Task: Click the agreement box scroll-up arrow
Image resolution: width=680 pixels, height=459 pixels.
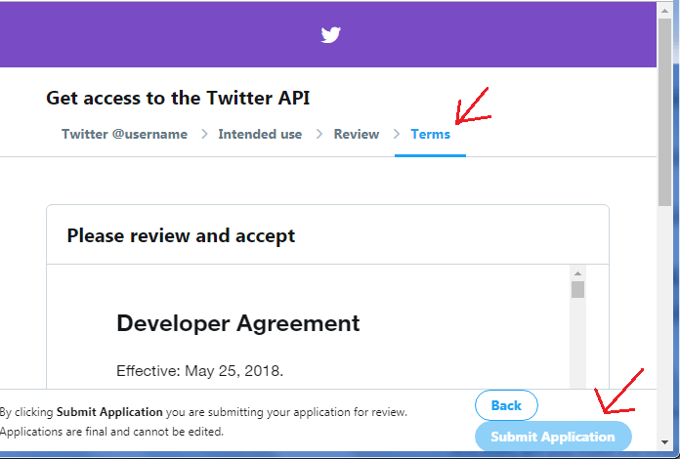Action: point(577,273)
